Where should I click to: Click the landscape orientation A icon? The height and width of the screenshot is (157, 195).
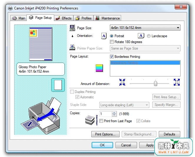tap(141, 36)
